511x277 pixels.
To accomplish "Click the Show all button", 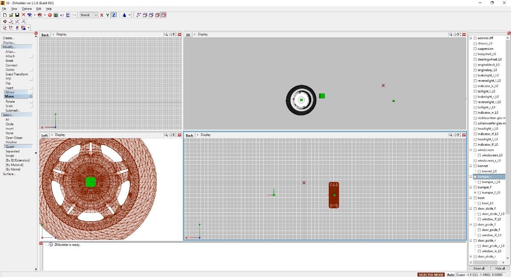I will (479, 268).
